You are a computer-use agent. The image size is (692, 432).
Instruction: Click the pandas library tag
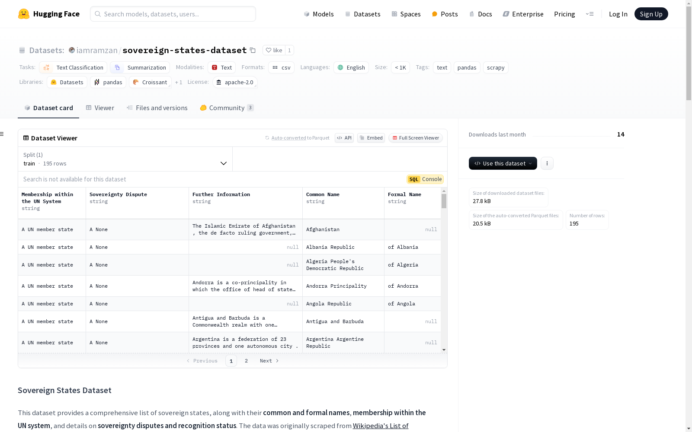tap(108, 82)
